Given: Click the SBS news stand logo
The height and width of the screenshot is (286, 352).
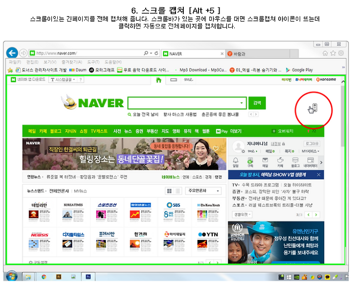Looking at the screenshot, I should (x=173, y=205).
